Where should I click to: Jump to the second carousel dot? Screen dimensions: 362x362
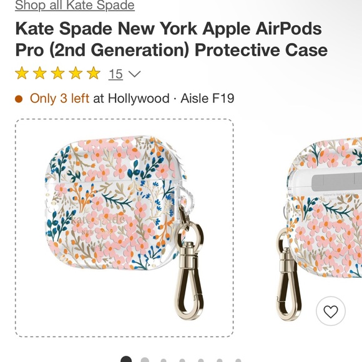[145, 360]
